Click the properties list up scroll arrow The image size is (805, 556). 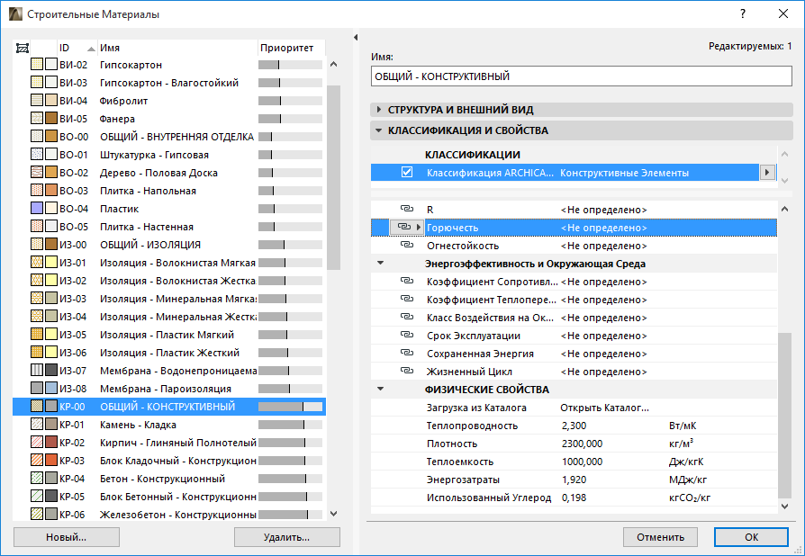784,209
